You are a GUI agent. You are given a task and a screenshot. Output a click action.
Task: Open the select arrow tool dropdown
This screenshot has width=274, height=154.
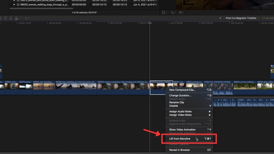(x=27, y=18)
